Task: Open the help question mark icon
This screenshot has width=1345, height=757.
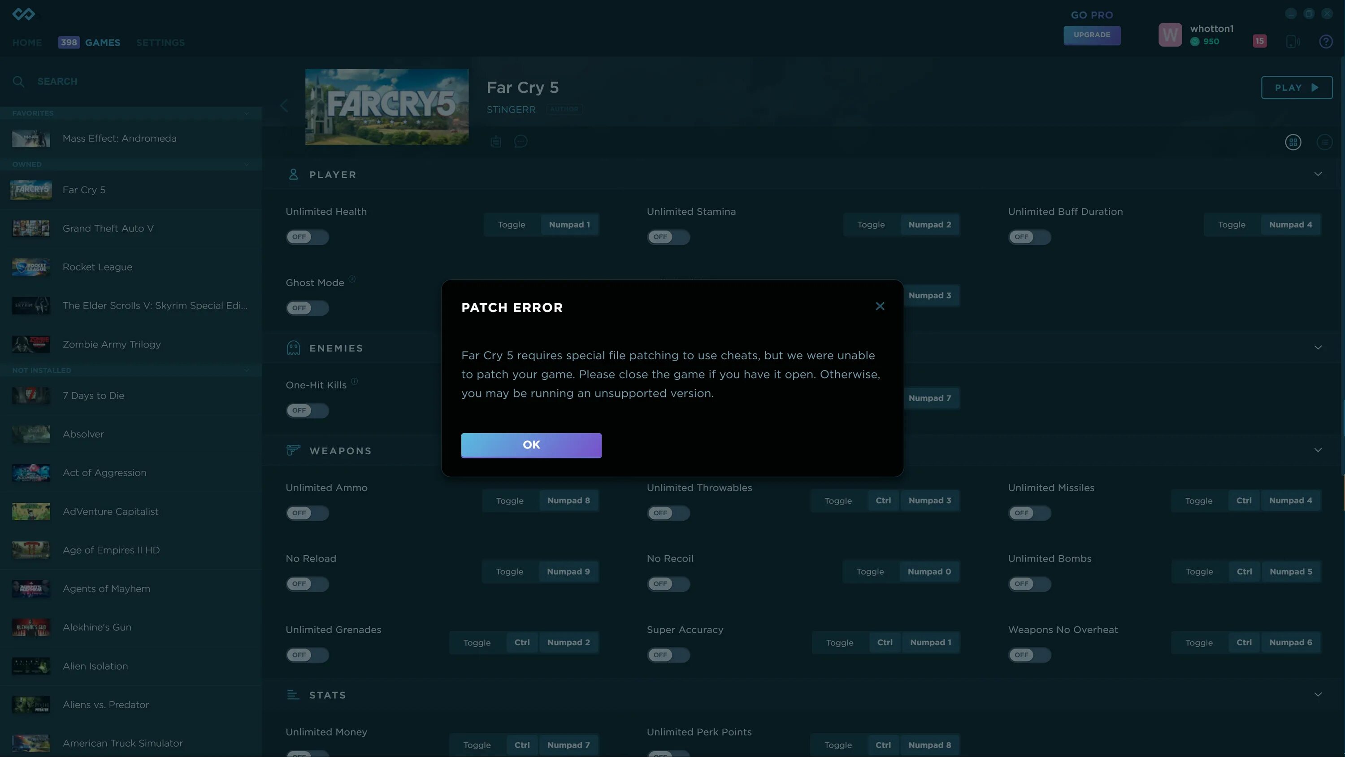Action: click(1326, 41)
